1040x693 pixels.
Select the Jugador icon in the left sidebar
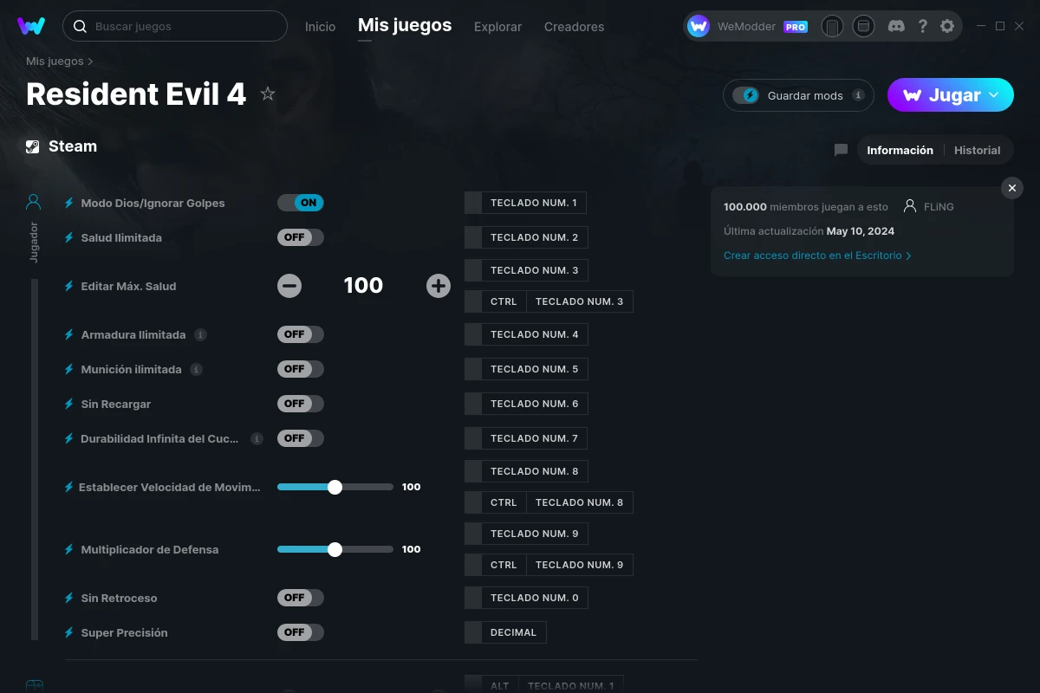point(33,201)
